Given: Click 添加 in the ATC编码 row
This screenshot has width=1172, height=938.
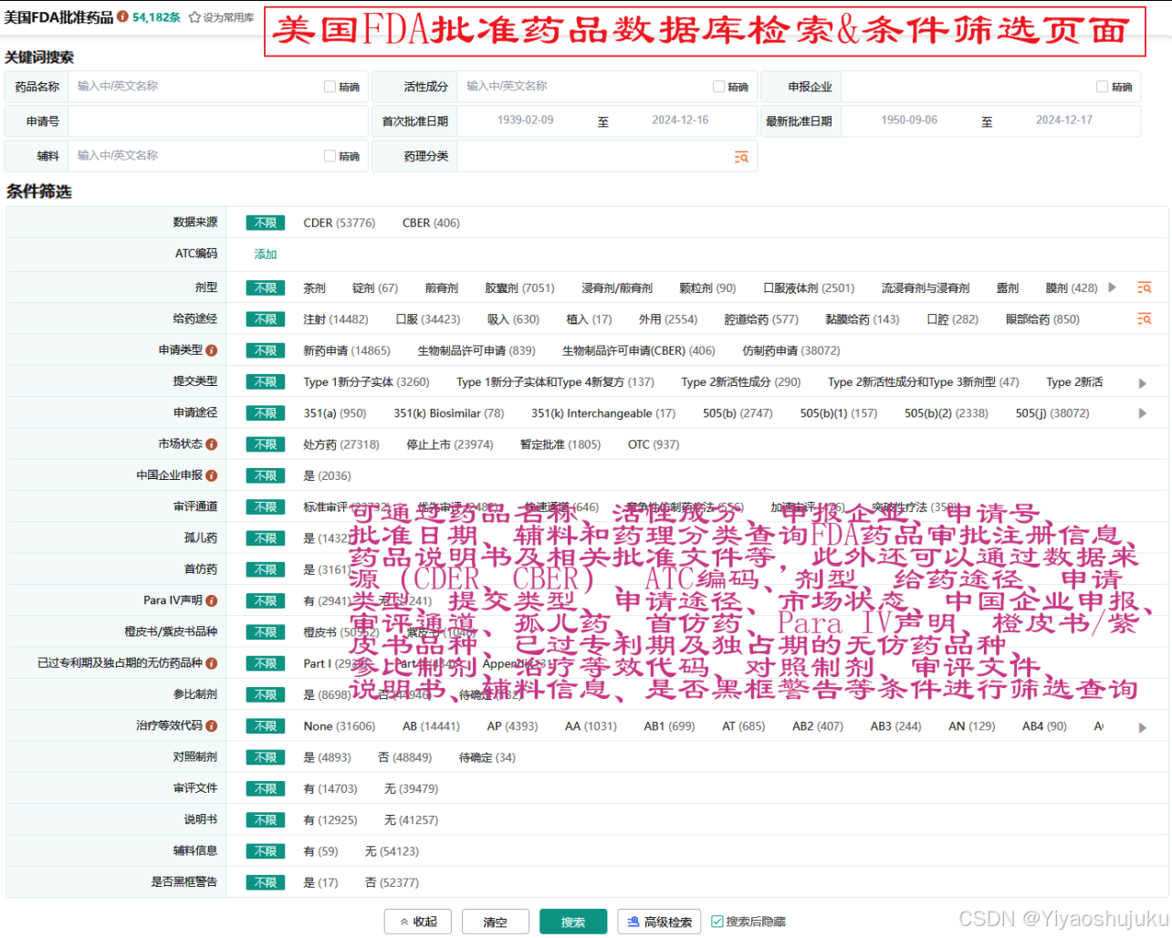Looking at the screenshot, I should click(x=266, y=255).
